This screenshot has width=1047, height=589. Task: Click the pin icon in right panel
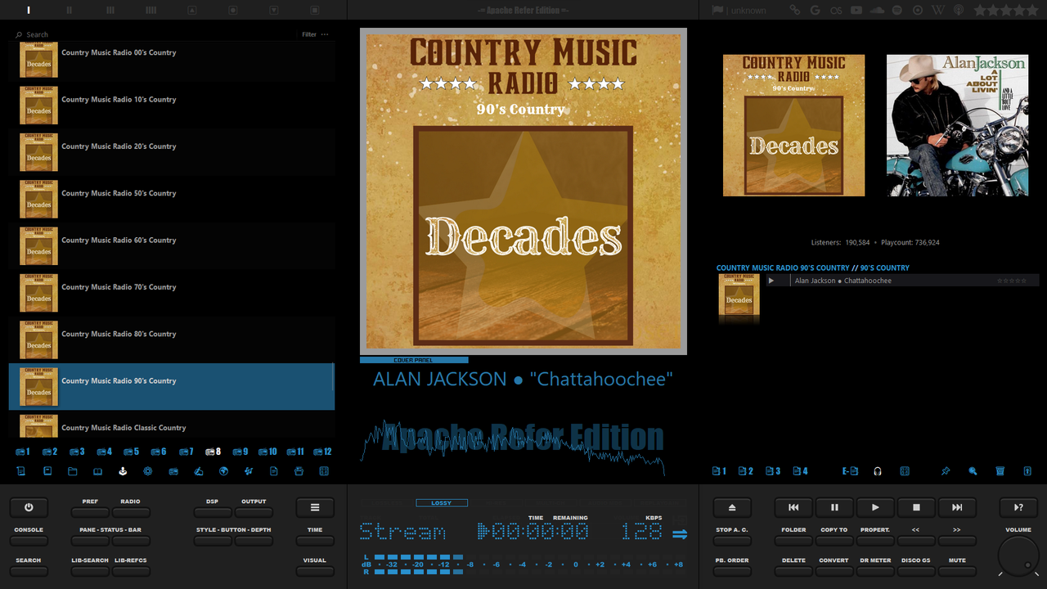coord(946,471)
